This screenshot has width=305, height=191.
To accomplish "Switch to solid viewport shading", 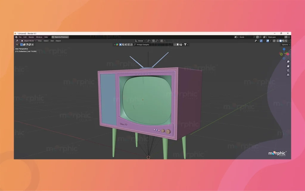I will click(281, 41).
